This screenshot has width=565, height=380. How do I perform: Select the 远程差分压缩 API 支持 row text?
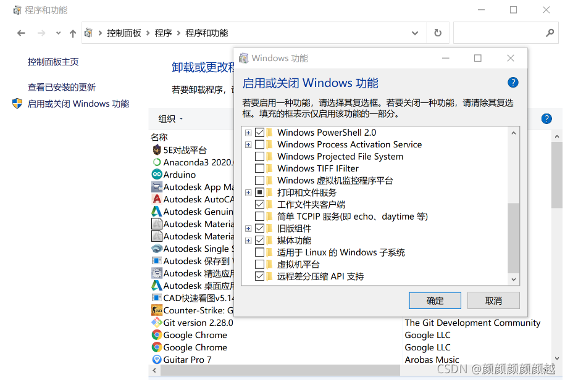pyautogui.click(x=320, y=276)
